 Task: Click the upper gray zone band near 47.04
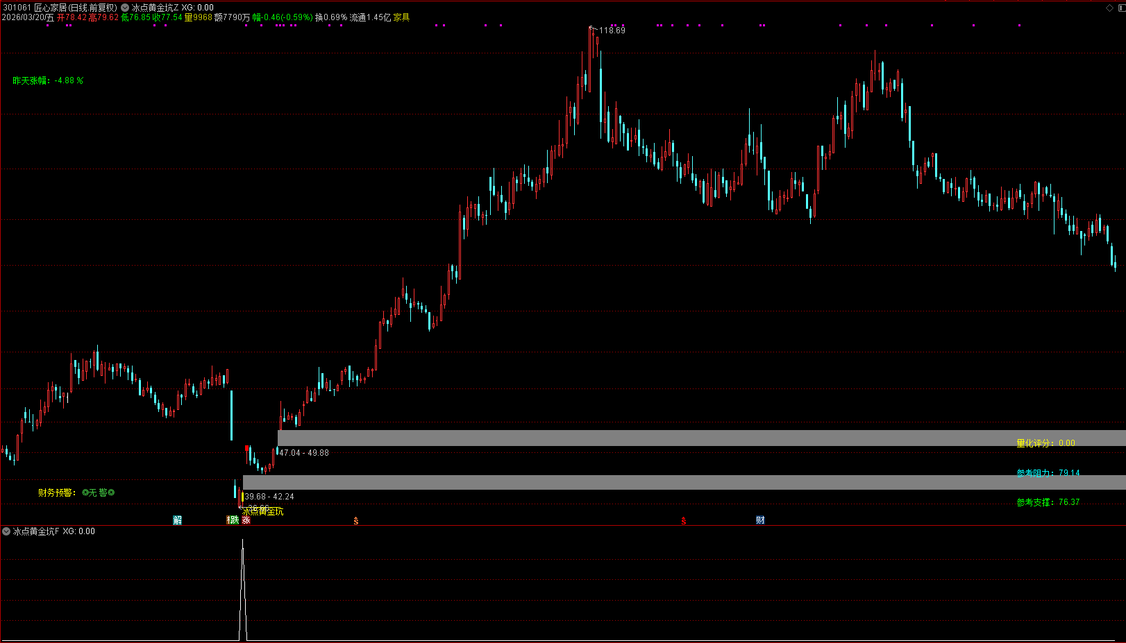point(701,438)
